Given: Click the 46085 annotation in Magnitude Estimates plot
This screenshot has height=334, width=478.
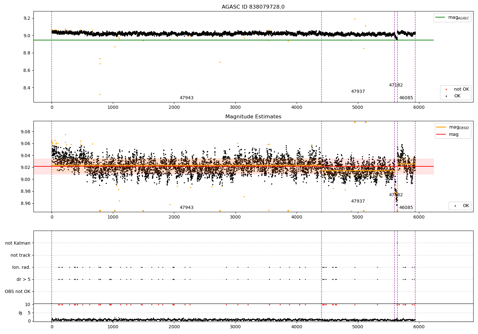Looking at the screenshot, I should pyautogui.click(x=406, y=208).
